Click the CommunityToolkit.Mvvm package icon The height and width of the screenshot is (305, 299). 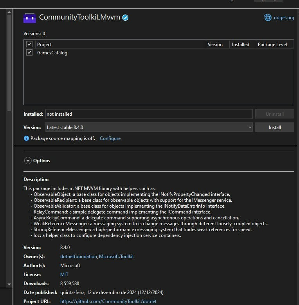[30, 18]
